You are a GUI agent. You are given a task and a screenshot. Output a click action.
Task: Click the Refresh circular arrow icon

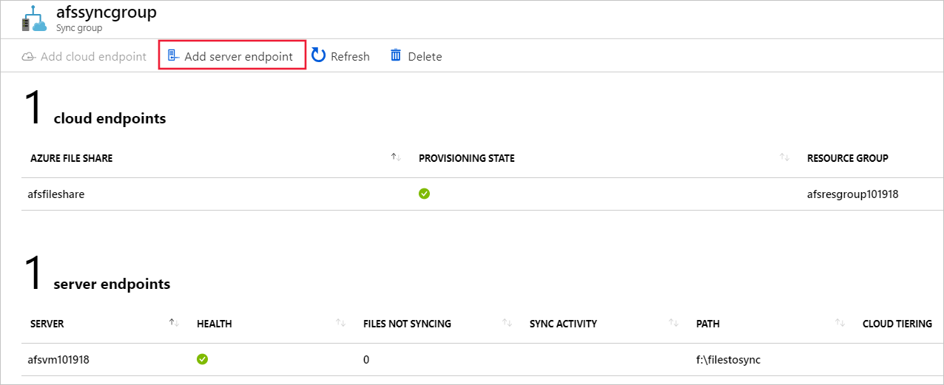point(319,55)
